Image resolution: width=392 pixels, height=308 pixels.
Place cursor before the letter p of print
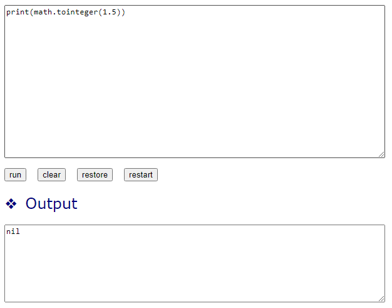(x=6, y=13)
